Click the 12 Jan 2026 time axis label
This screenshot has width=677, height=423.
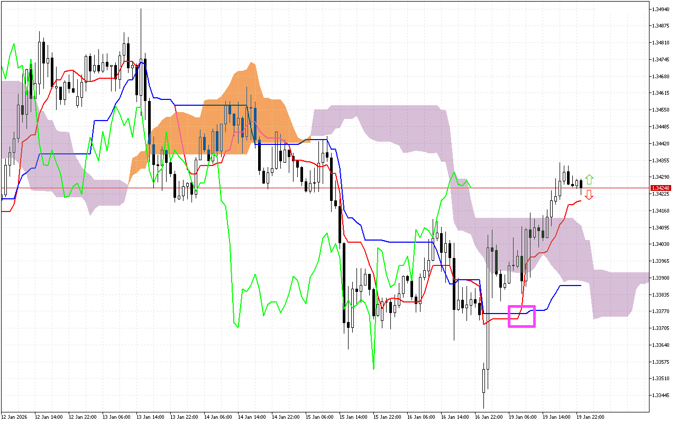point(15,417)
